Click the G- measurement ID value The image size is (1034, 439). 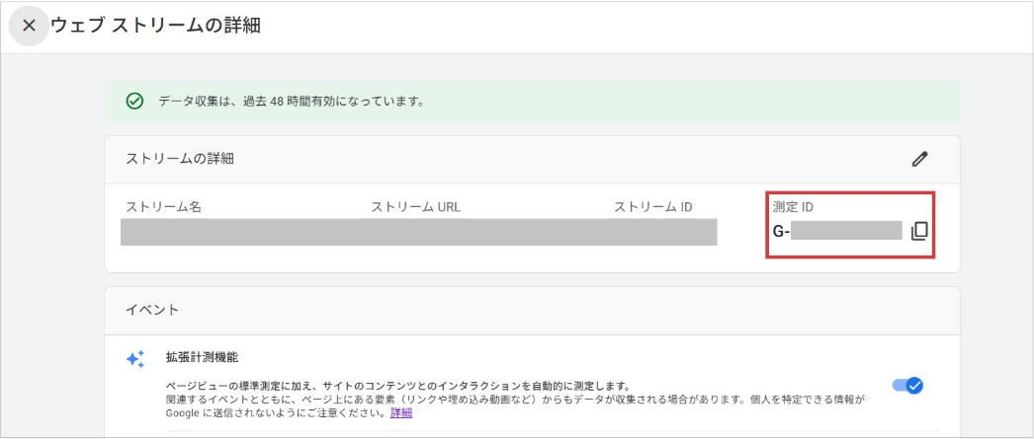tap(837, 231)
